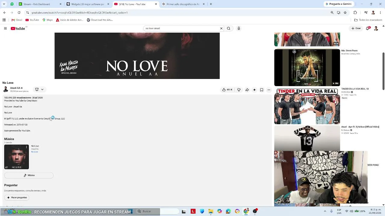
Task: Open the Download the Aitu bookmark
Action: click(100, 20)
